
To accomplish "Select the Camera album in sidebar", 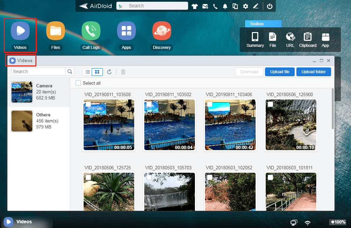I will coord(38,92).
